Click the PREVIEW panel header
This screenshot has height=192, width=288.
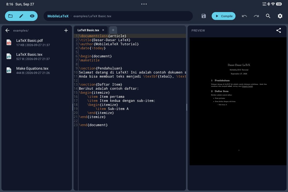point(198,30)
